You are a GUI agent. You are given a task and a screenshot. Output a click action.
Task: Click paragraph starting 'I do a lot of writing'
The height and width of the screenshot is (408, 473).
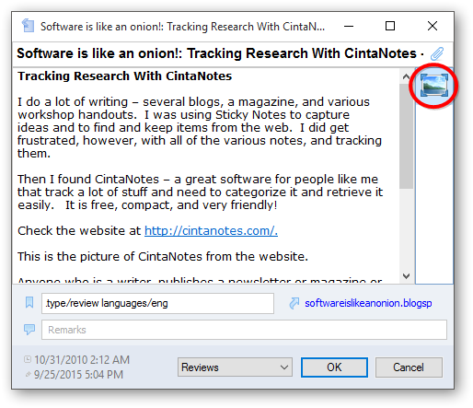point(200,127)
